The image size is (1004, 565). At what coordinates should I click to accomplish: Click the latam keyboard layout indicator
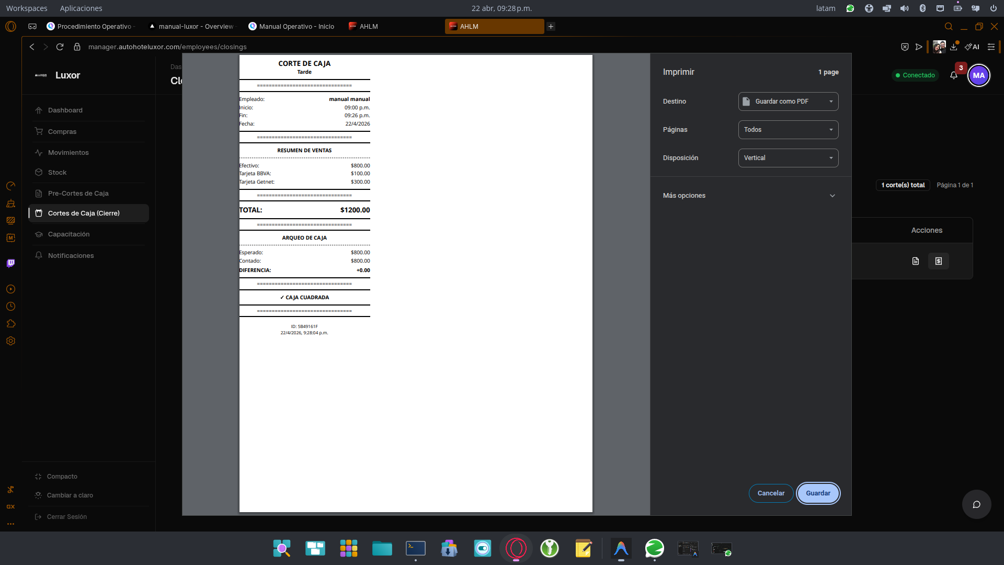(x=826, y=8)
